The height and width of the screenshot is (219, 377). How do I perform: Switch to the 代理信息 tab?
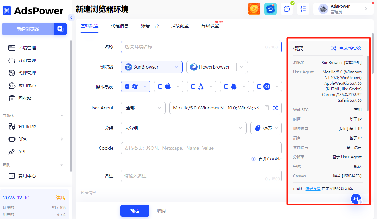point(120,26)
